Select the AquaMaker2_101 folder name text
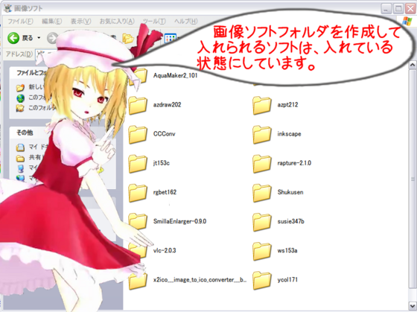This screenshot has height=312, width=417. (175, 75)
